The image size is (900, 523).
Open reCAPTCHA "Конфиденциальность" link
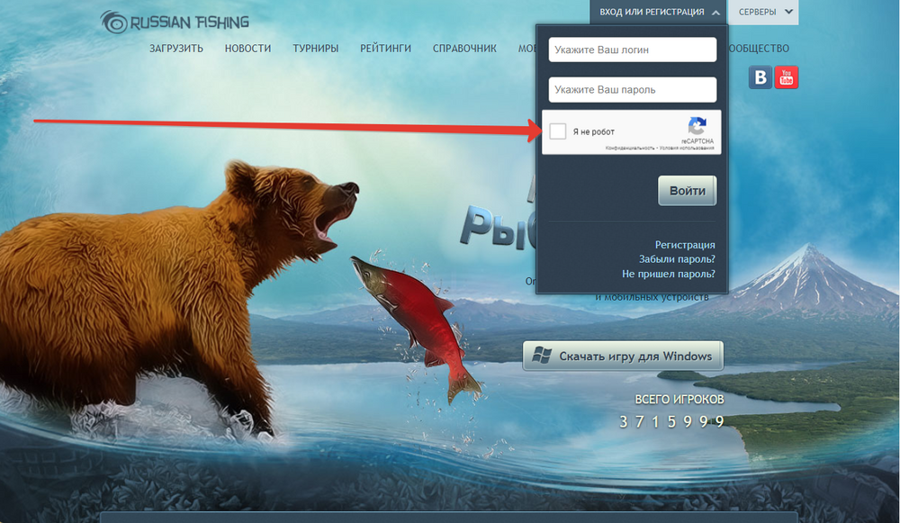tap(630, 148)
